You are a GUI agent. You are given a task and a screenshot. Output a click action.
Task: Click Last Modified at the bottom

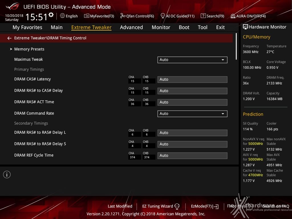[x=120, y=206]
